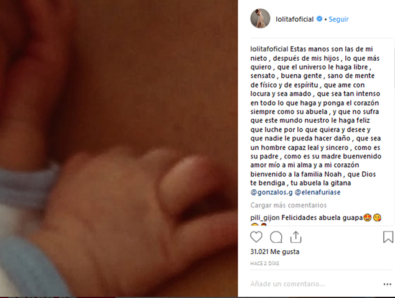Share the post using share icon
Image resolution: width=395 pixels, height=298 pixels.
tap(295, 237)
